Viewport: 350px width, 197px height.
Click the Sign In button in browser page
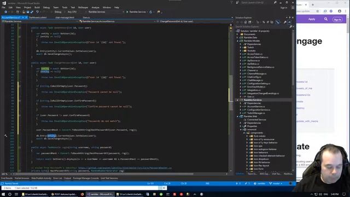[x=337, y=20]
